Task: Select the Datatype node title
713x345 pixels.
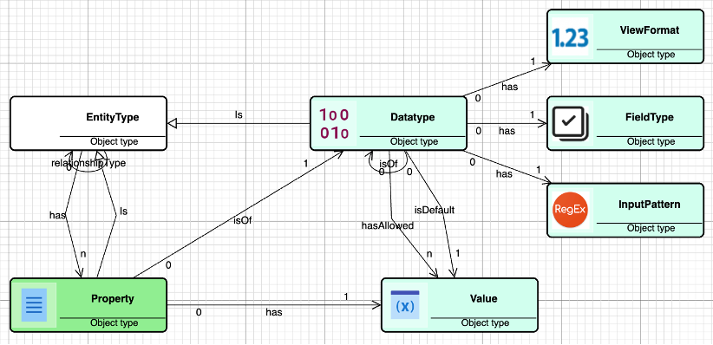Action: click(x=412, y=117)
